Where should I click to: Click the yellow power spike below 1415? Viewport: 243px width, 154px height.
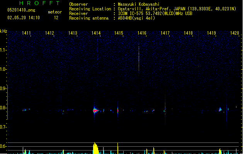pos(118,148)
